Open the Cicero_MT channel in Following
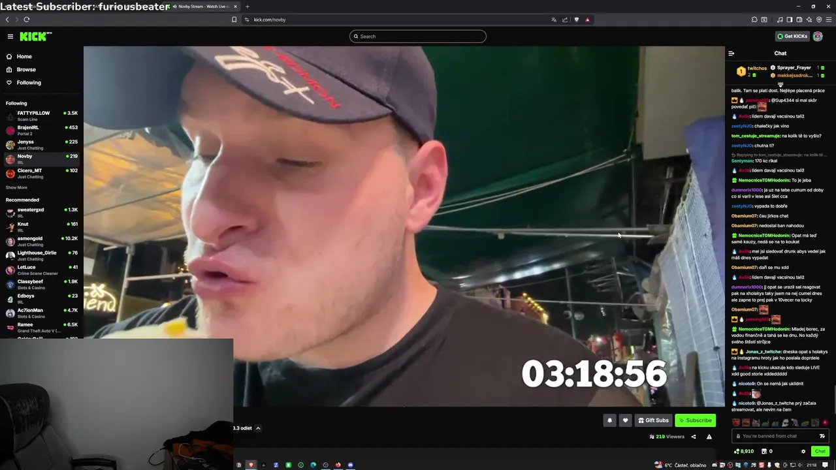This screenshot has height=470, width=836. click(42, 174)
